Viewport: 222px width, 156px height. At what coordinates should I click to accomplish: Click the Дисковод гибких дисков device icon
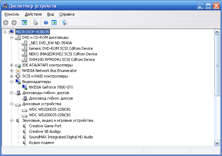tap(25, 98)
